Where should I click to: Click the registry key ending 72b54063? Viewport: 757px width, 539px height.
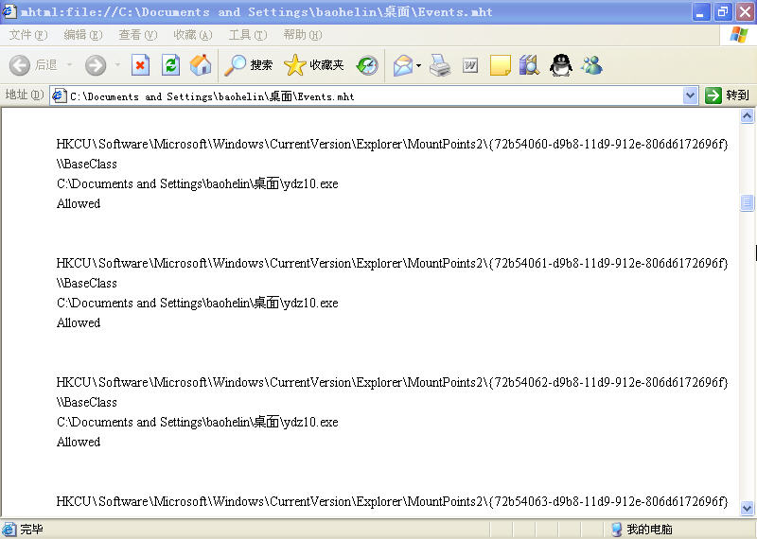click(392, 501)
